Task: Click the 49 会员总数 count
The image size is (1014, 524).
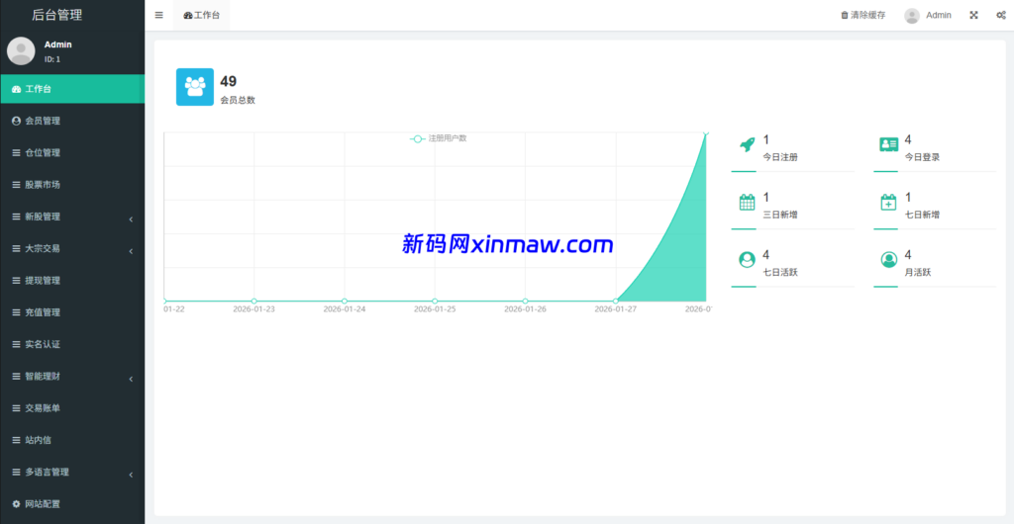Action: point(229,81)
